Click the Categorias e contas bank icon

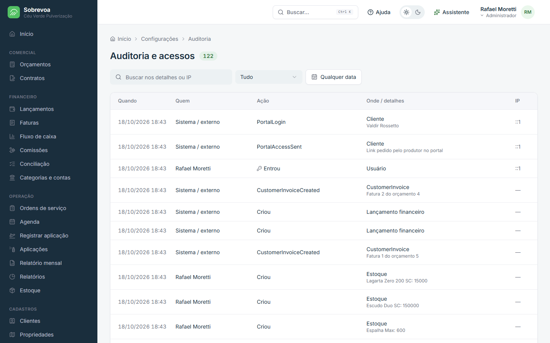pos(12,178)
